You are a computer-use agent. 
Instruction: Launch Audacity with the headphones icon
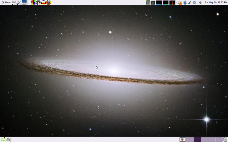pos(44,3)
